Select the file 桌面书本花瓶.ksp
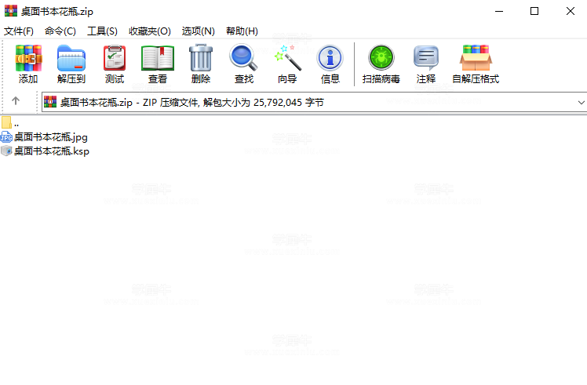 tap(52, 151)
